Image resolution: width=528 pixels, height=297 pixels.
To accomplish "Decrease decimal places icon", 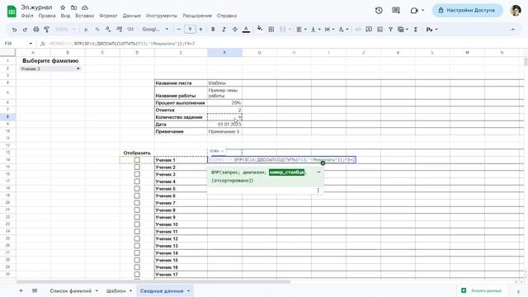I will tap(108, 30).
